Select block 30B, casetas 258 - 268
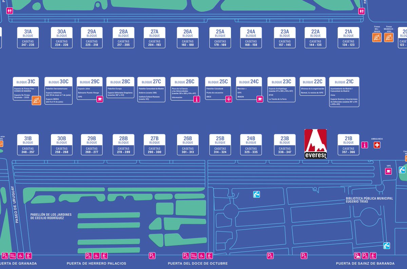 tap(62, 145)
